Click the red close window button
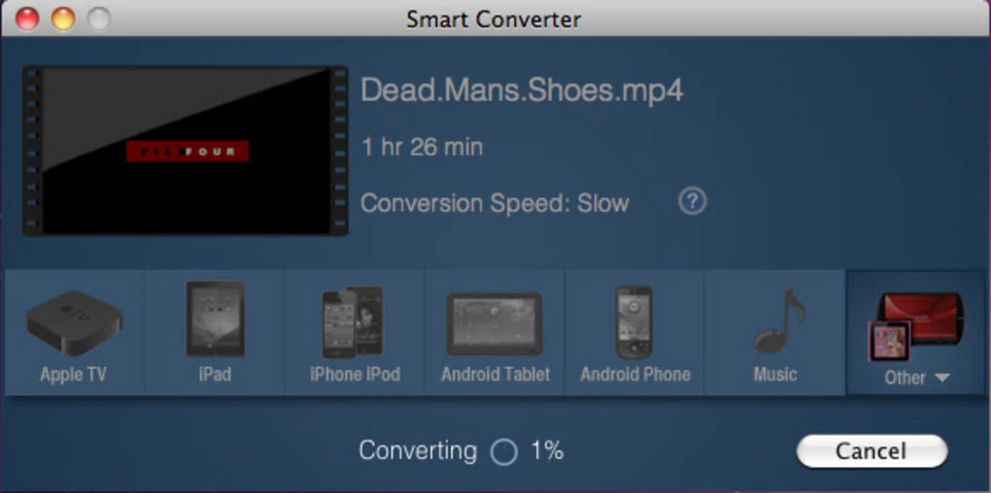 (x=27, y=19)
